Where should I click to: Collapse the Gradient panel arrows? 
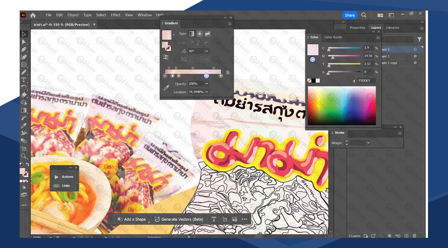point(225,18)
